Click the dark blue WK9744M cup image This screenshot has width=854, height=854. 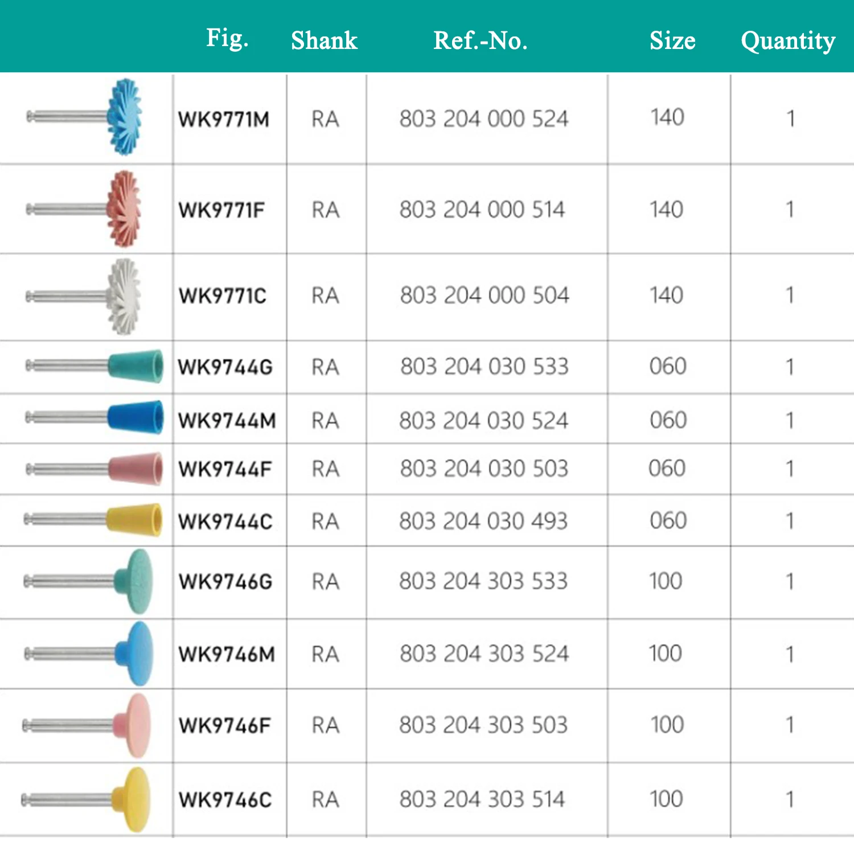point(135,417)
